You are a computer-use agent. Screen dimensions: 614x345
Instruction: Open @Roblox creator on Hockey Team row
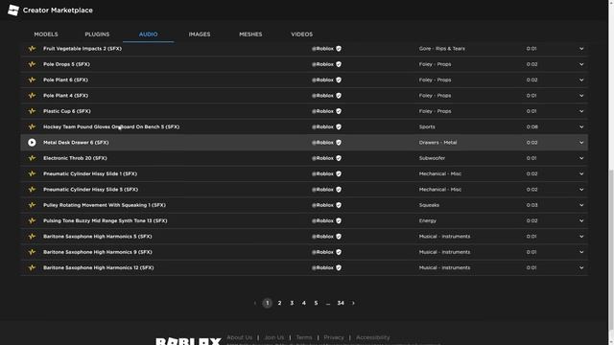click(322, 126)
